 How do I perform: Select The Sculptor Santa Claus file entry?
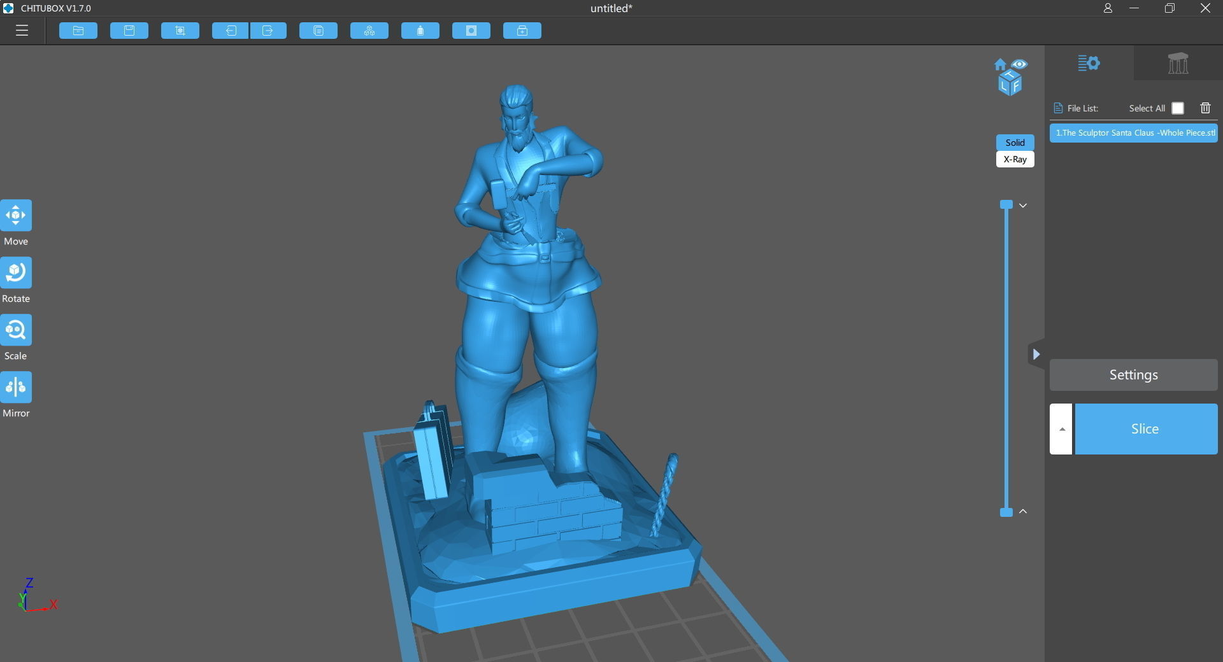click(x=1134, y=133)
